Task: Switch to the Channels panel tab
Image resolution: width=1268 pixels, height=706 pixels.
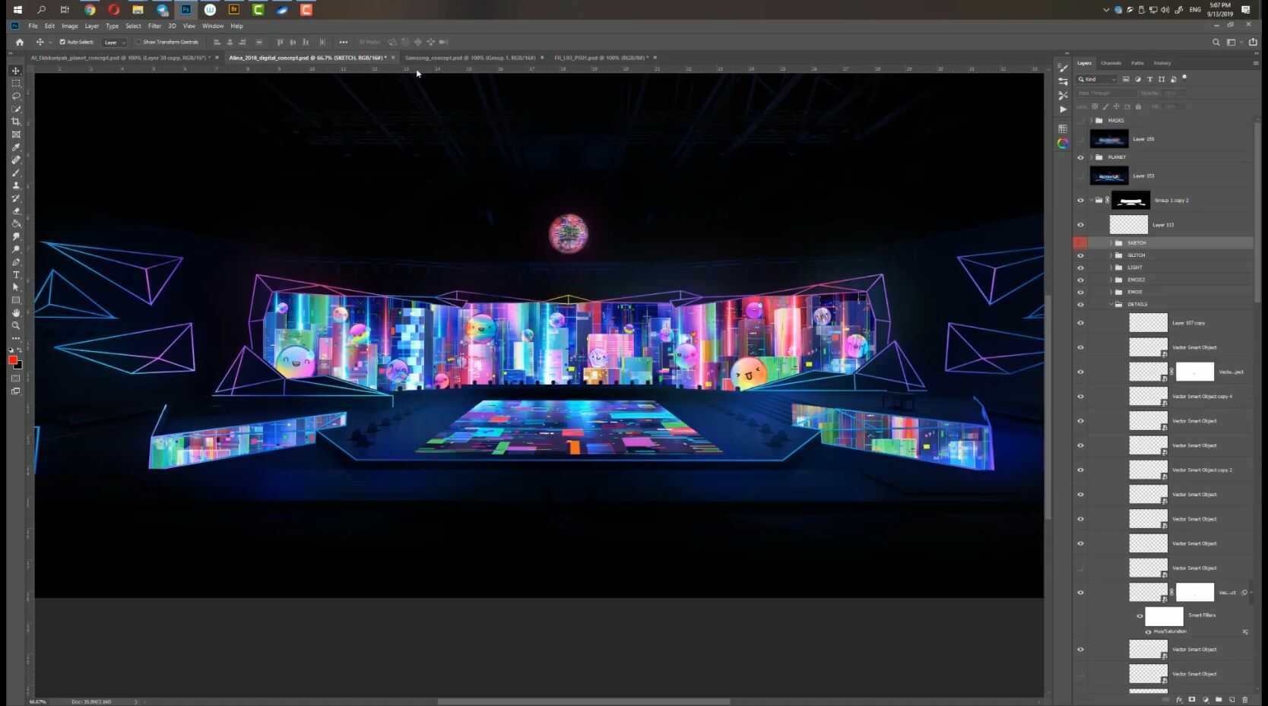Action: [x=1111, y=63]
